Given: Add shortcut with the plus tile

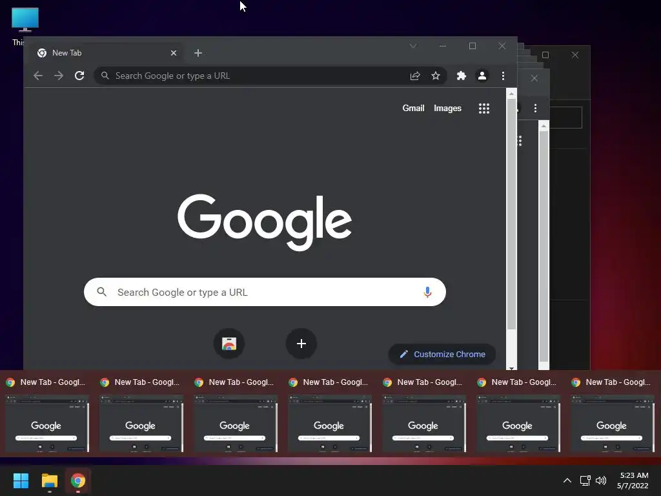Looking at the screenshot, I should pos(301,344).
